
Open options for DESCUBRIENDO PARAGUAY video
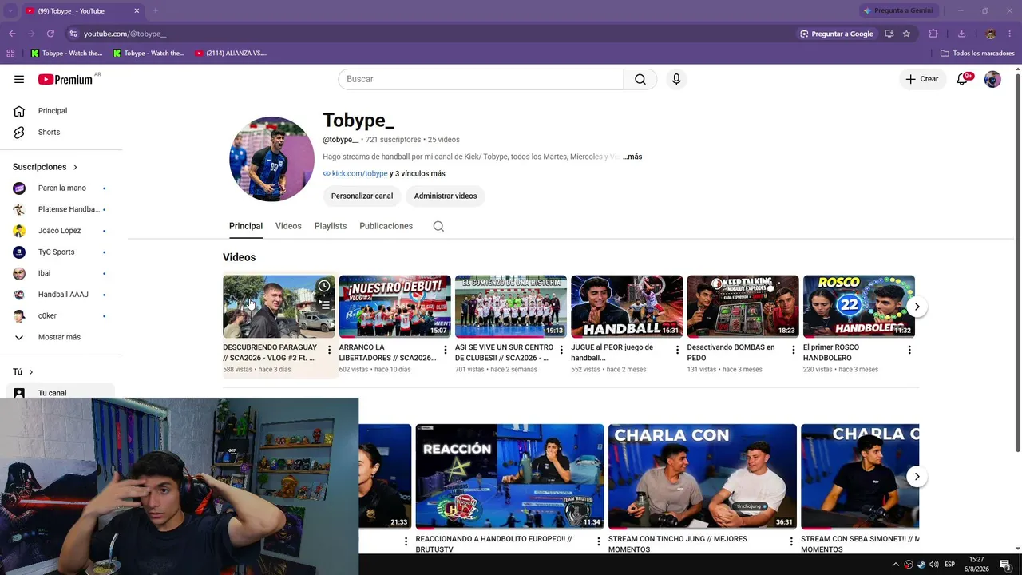click(x=329, y=350)
